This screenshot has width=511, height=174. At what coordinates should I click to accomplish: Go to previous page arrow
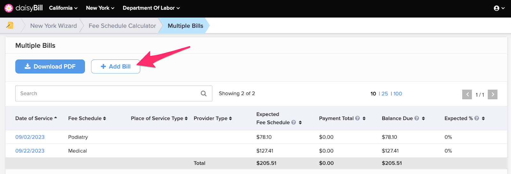[467, 94]
